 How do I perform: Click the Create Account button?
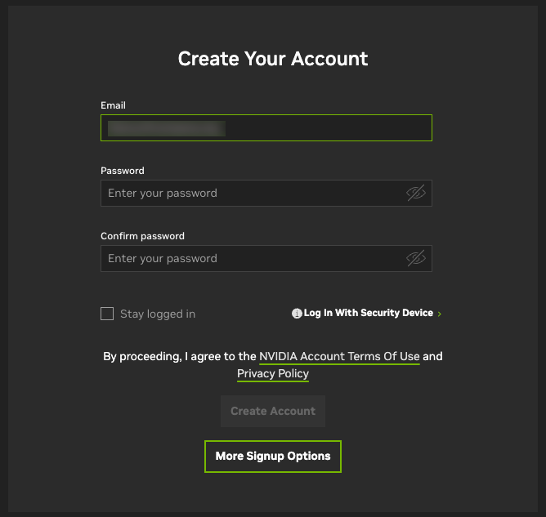[273, 411]
